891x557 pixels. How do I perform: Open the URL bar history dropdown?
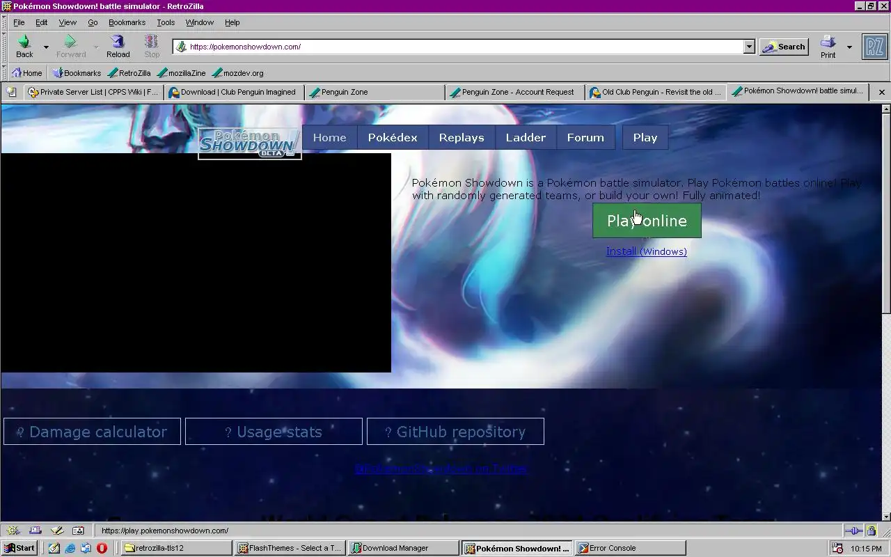(x=749, y=47)
